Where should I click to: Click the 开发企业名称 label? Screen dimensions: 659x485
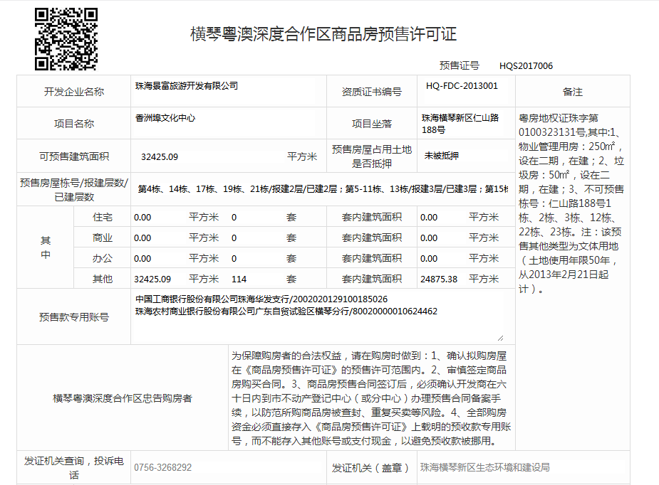(74, 92)
